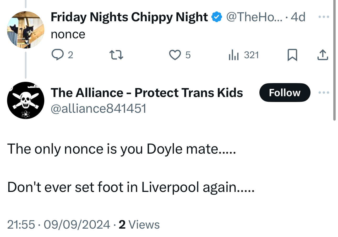
Task: Open the skull and crossbones avatar
Action: coord(26,100)
